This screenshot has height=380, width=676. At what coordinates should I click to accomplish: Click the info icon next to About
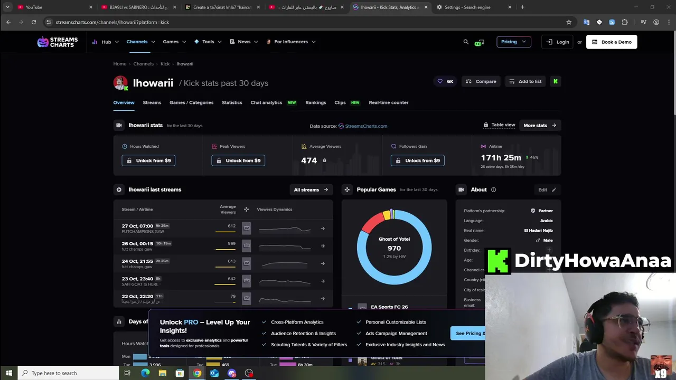point(493,189)
